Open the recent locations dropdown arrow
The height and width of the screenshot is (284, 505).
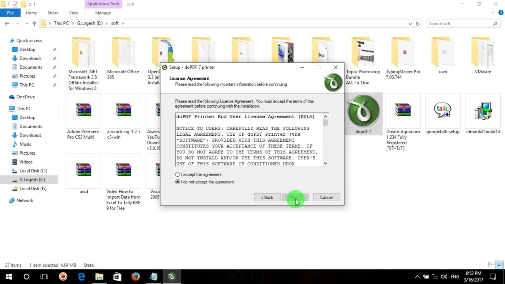[x=26, y=24]
